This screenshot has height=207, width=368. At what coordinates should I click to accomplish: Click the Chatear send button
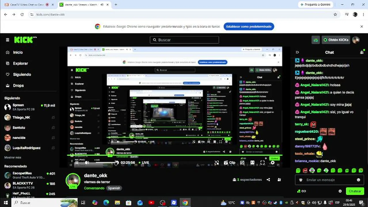(x=355, y=191)
